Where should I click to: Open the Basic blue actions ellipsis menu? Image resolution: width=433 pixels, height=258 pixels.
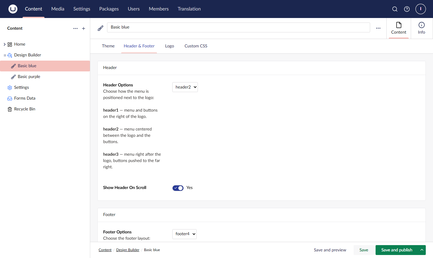tap(378, 28)
